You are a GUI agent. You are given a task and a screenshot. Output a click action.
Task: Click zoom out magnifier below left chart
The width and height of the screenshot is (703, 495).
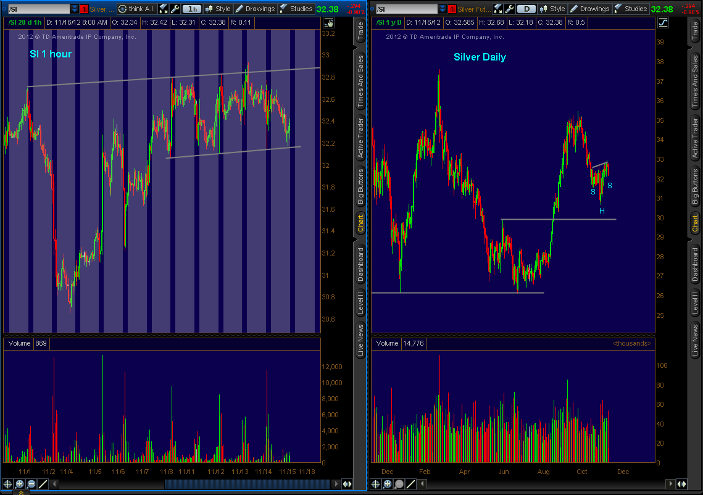31,485
